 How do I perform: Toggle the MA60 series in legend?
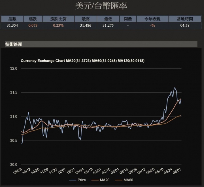tap(124, 180)
